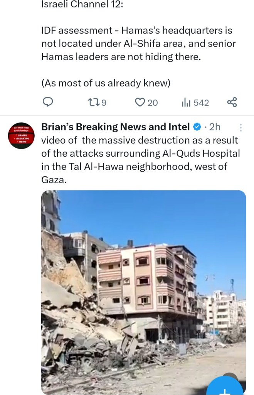Viewport: 254px width, 395px height.
Task: Open Brian's Breaking News and Intel account
Action: pos(115,127)
